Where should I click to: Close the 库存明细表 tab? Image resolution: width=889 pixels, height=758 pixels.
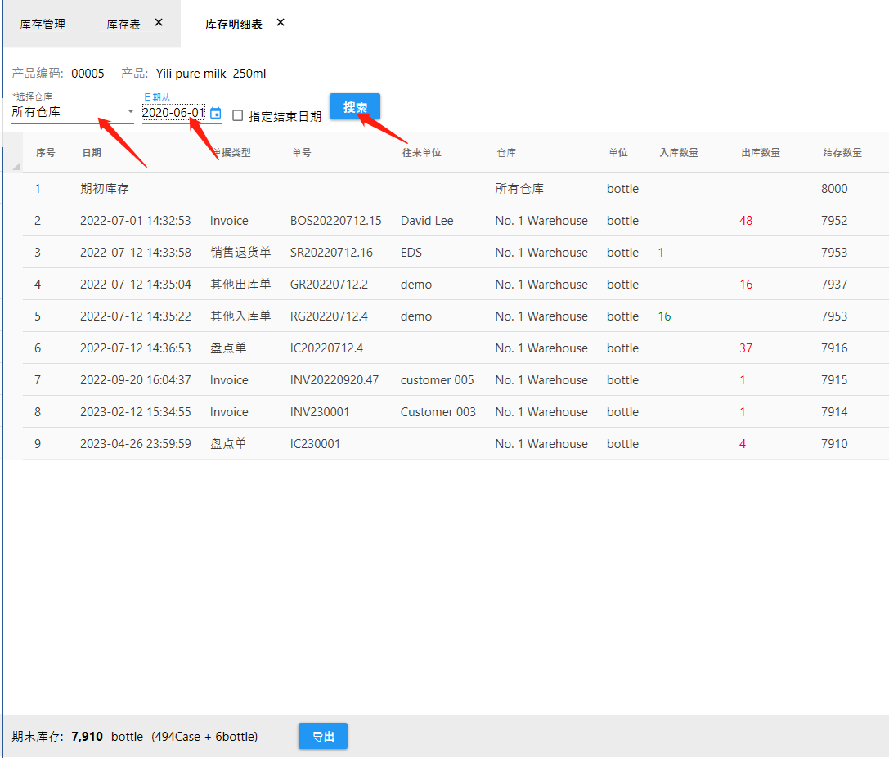281,23
